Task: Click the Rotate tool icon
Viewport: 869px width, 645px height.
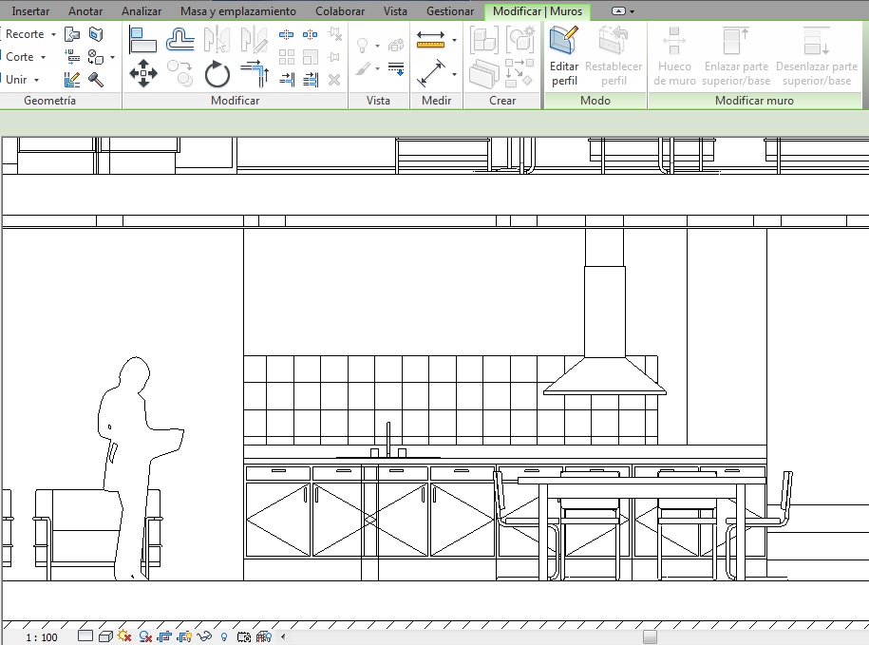Action: pyautogui.click(x=217, y=73)
